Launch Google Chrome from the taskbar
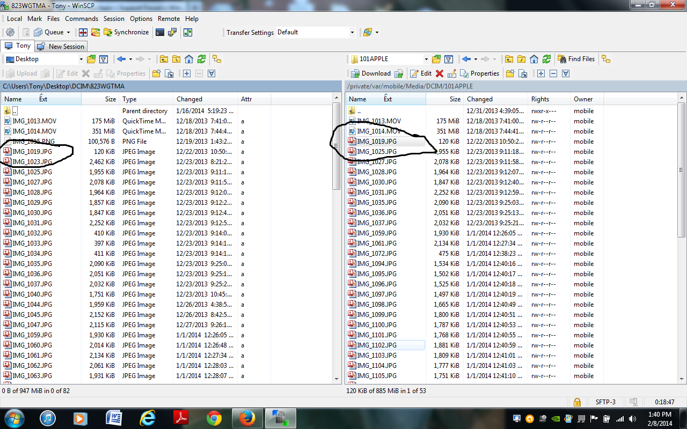The width and height of the screenshot is (687, 429). 215,418
